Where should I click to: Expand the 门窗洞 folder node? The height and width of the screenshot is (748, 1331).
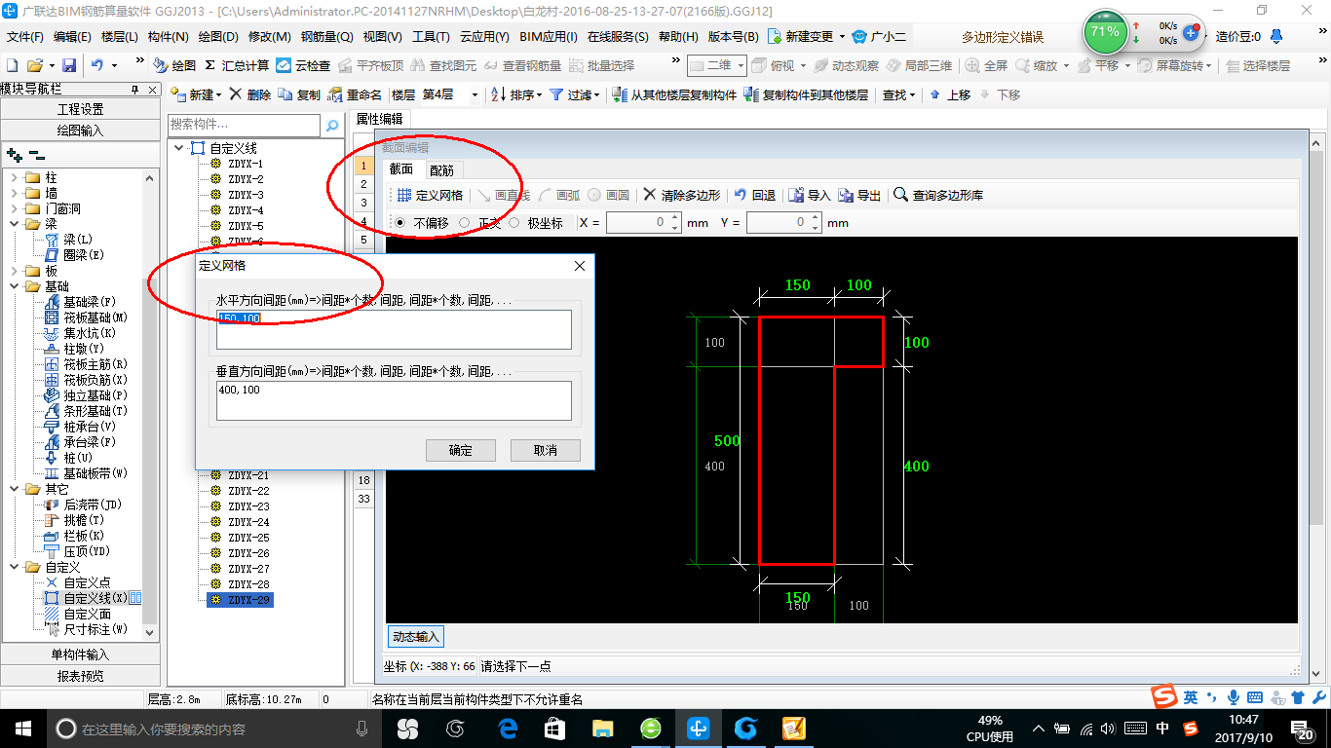(x=14, y=208)
